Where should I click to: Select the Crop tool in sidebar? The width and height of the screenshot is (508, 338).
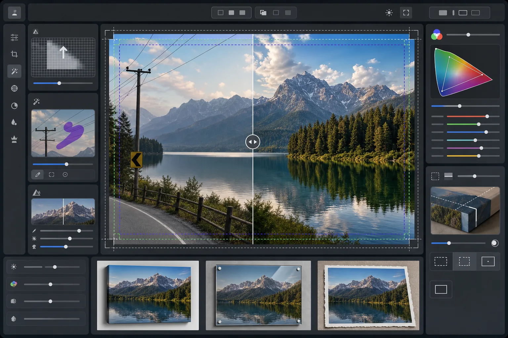pos(14,54)
